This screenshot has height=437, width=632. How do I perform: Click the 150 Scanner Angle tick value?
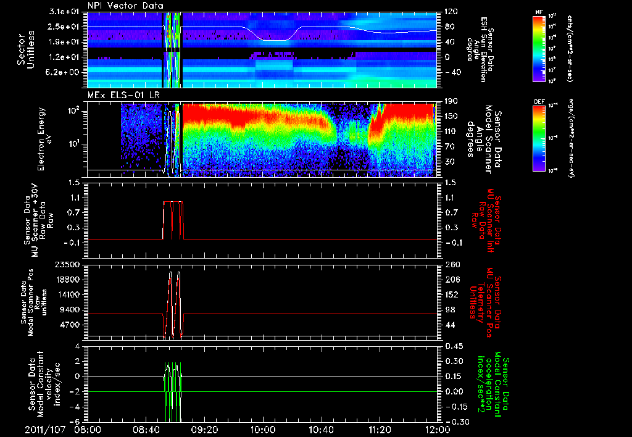451,117
